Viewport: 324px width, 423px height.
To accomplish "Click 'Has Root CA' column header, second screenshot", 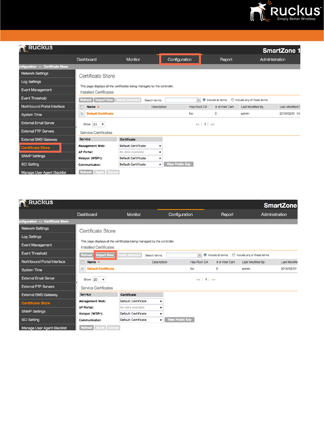I will [199, 262].
